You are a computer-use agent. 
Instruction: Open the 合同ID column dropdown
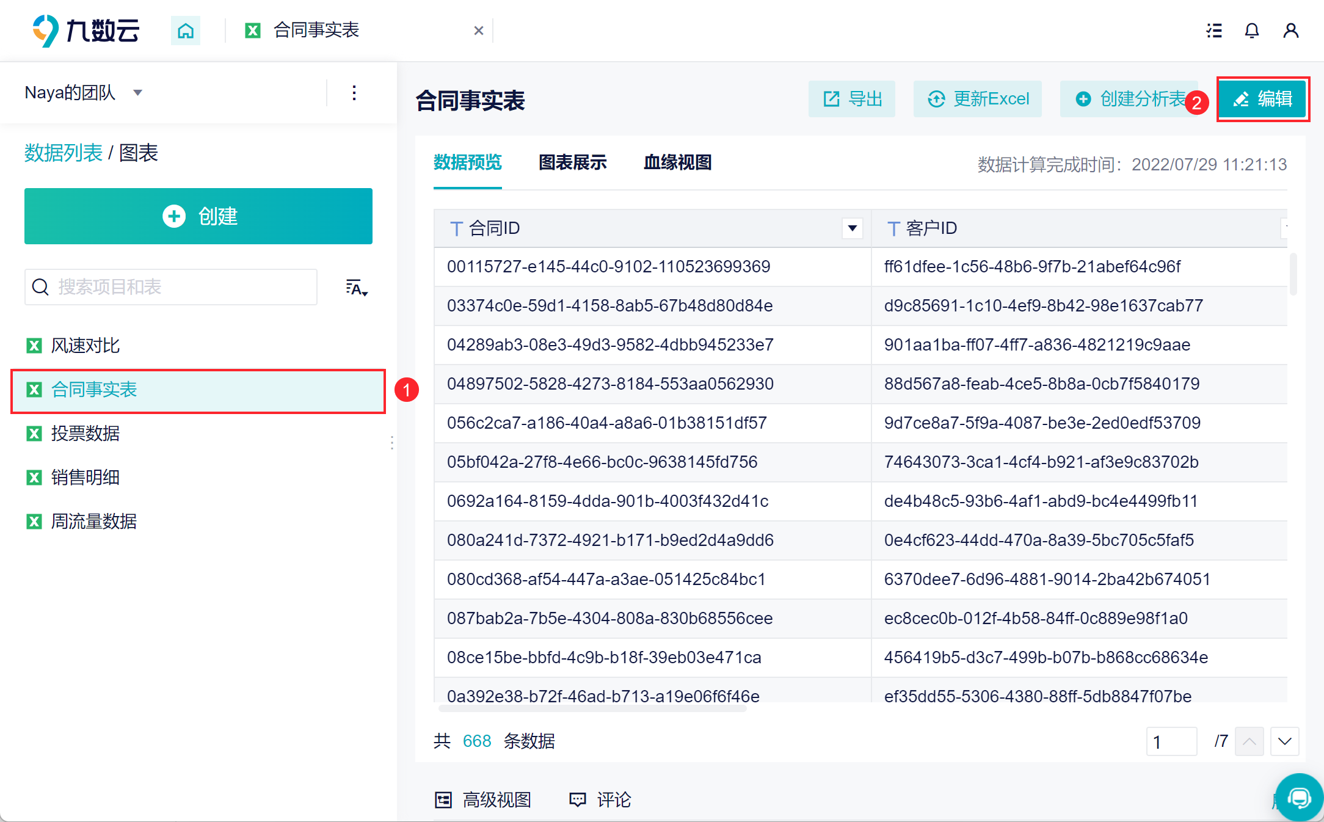[852, 228]
